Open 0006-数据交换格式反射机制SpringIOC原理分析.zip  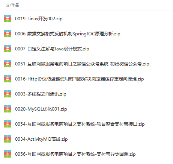point(68,34)
